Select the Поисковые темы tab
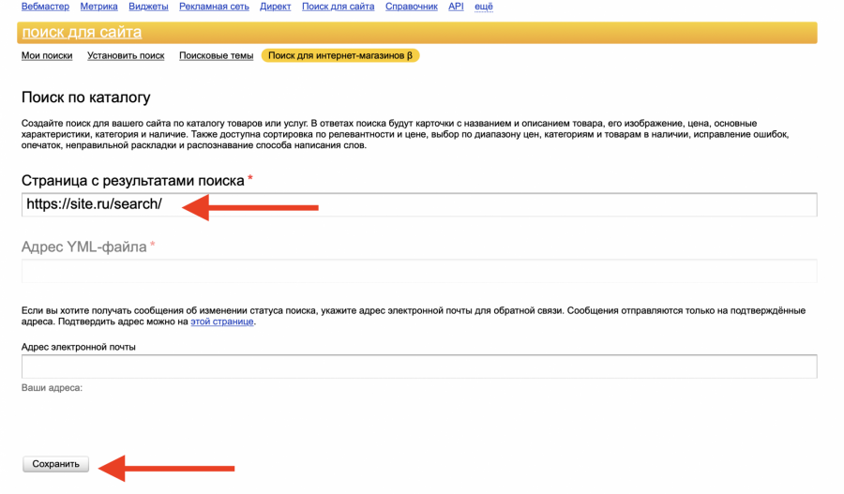 (x=216, y=55)
